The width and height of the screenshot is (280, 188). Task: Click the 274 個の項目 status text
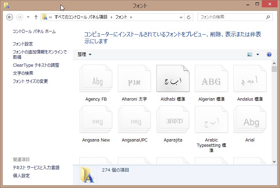(x=115, y=170)
